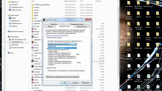The image size is (162, 91).
Task: Select the setup file icon
Action: (32, 80)
